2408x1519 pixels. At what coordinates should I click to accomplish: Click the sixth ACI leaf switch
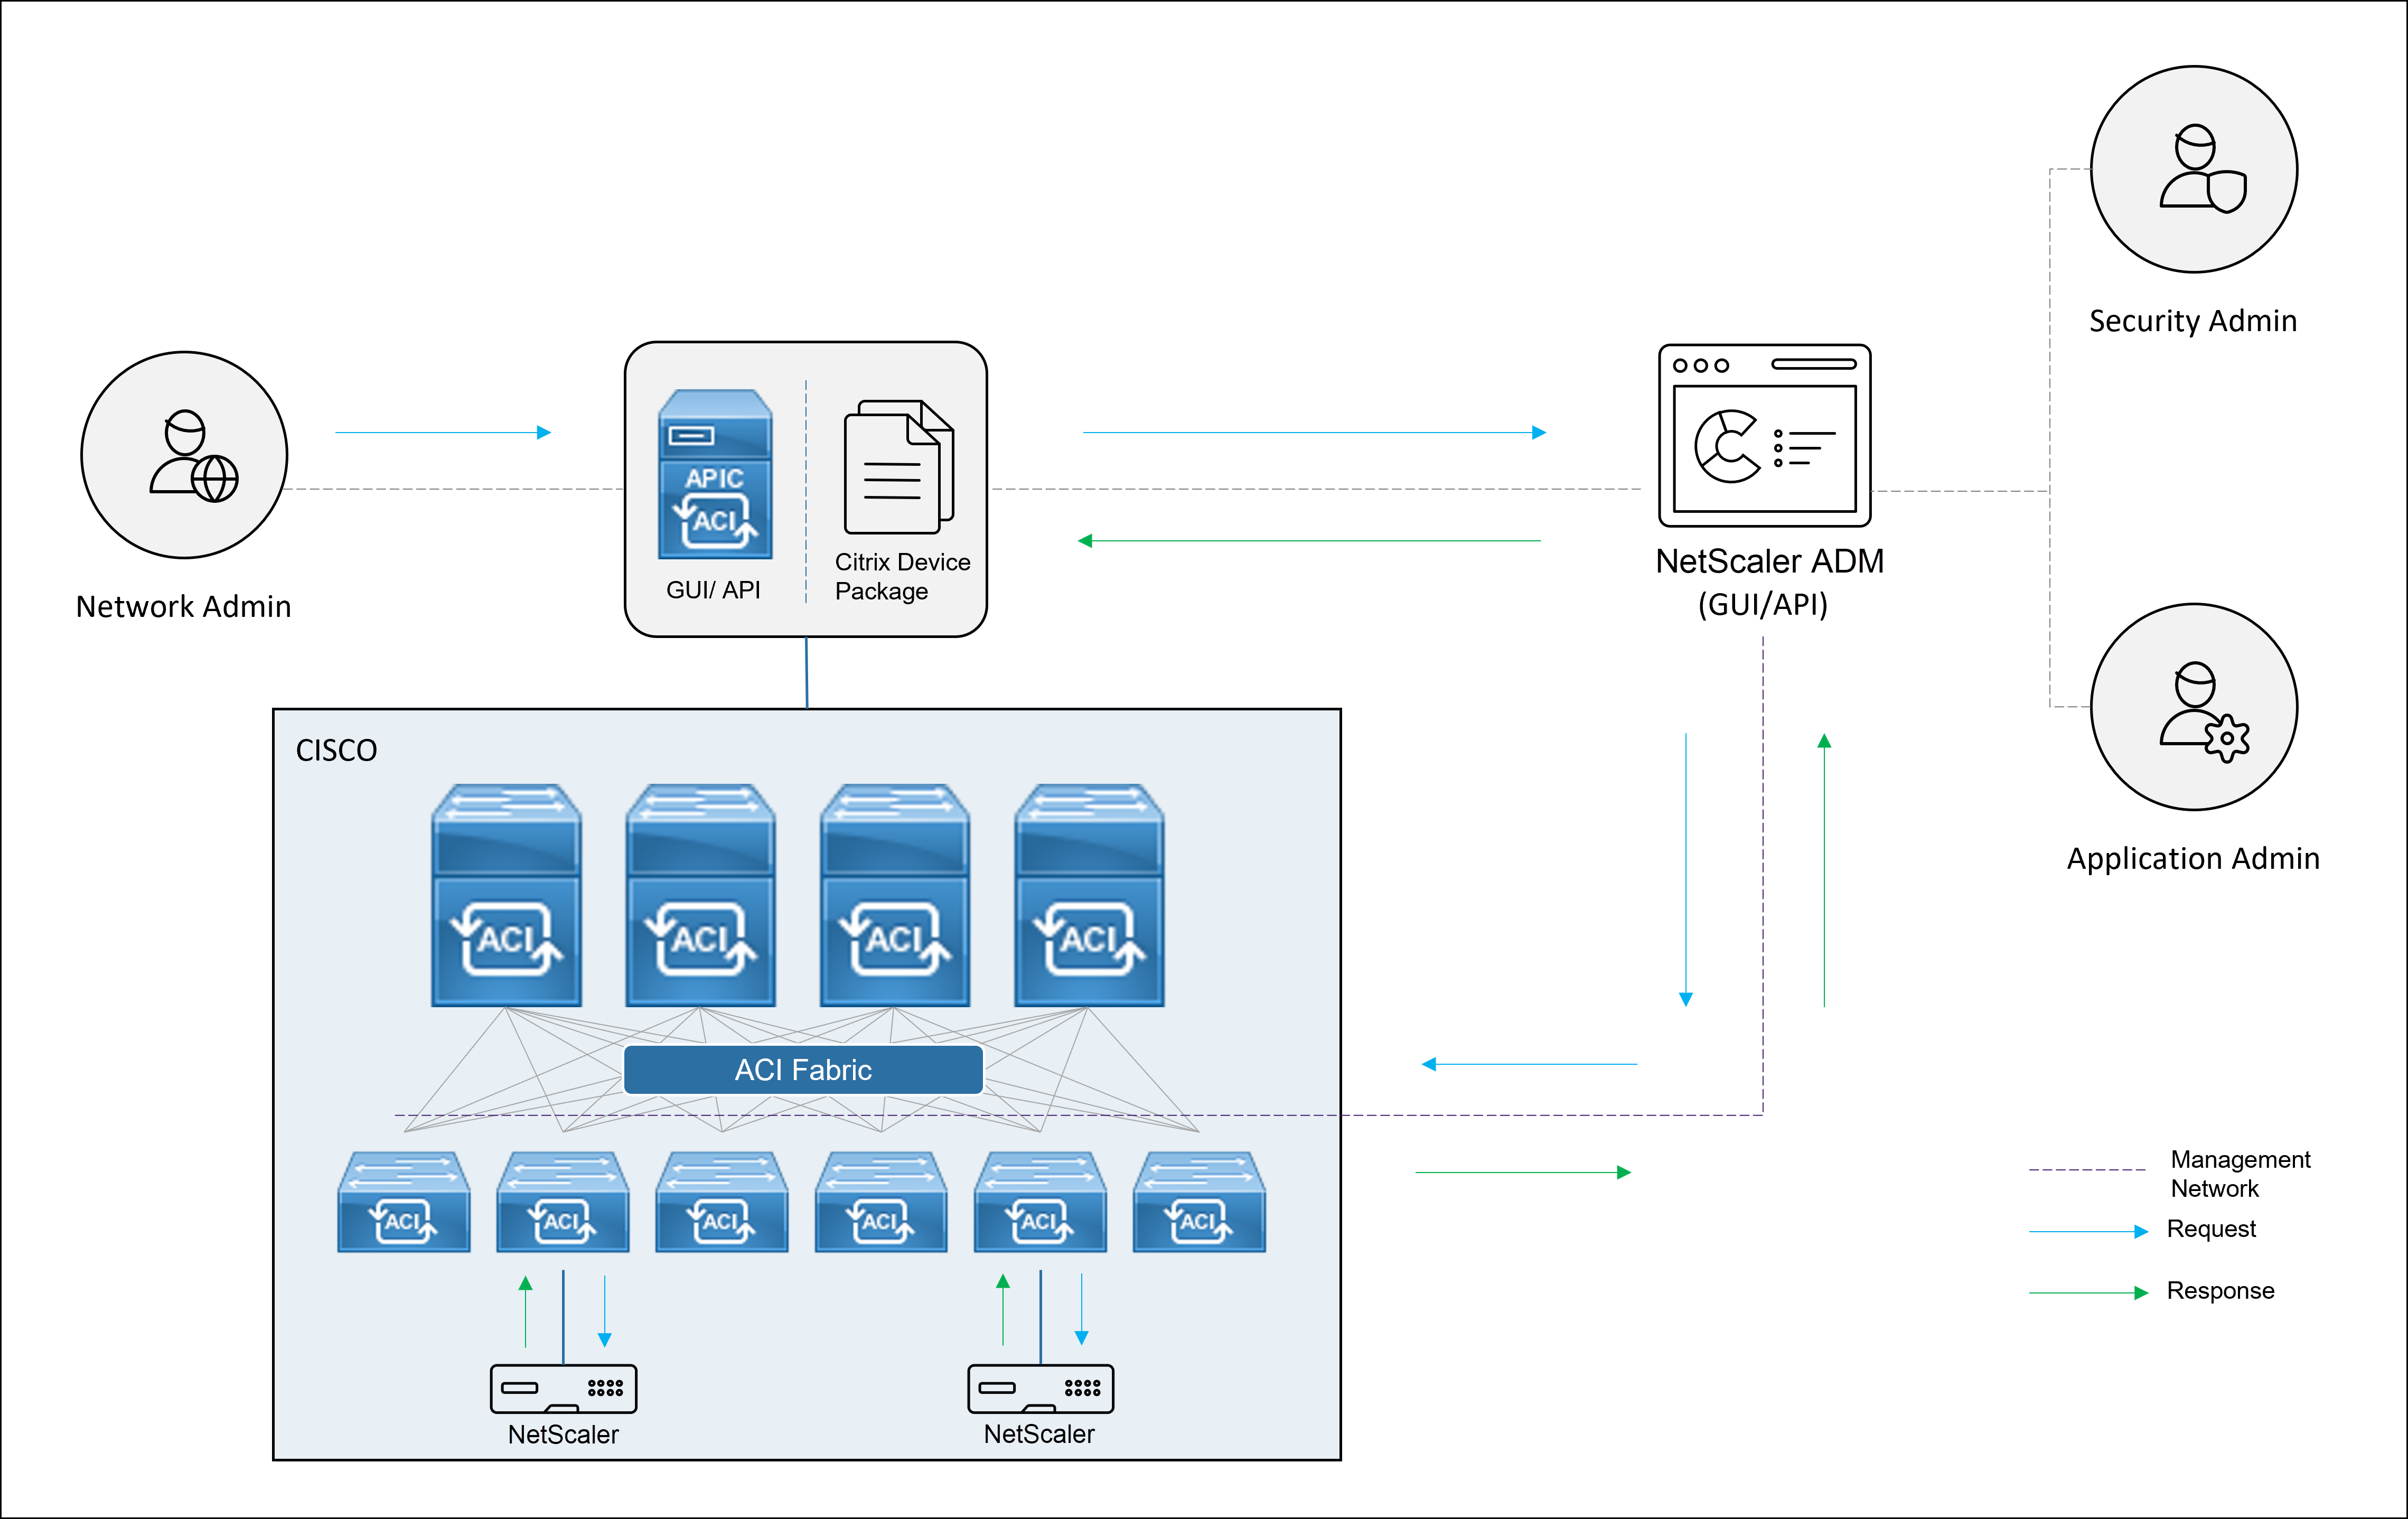(1199, 1202)
